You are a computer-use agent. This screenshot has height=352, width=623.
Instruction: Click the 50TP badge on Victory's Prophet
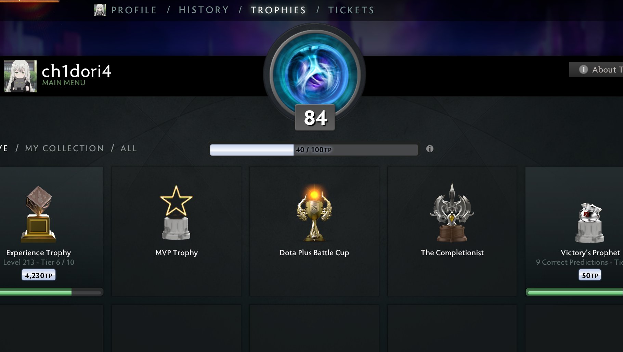(x=590, y=275)
